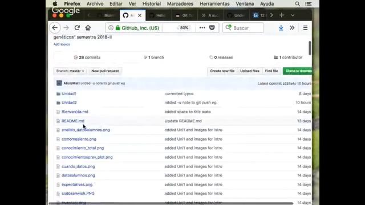The height and width of the screenshot is (205, 365).
Task: Click the forward navigation arrow
Action: coord(66,28)
